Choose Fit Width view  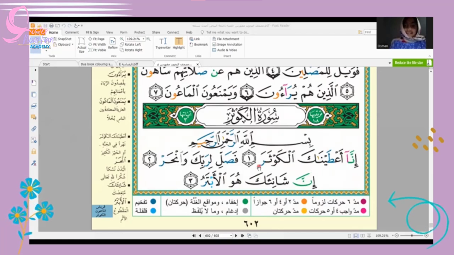click(x=97, y=44)
